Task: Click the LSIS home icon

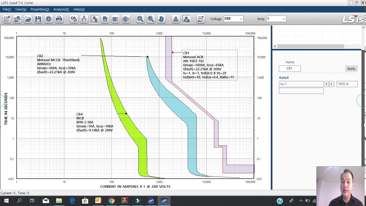Action: pyautogui.click(x=105, y=19)
